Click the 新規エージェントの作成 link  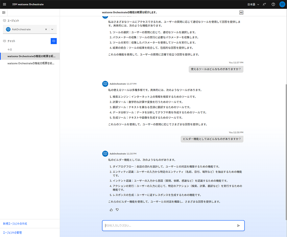[15, 224]
